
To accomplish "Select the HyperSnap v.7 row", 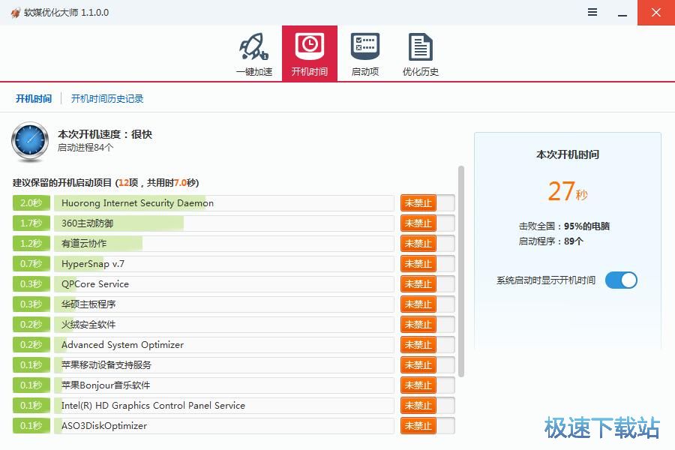I will click(x=223, y=263).
